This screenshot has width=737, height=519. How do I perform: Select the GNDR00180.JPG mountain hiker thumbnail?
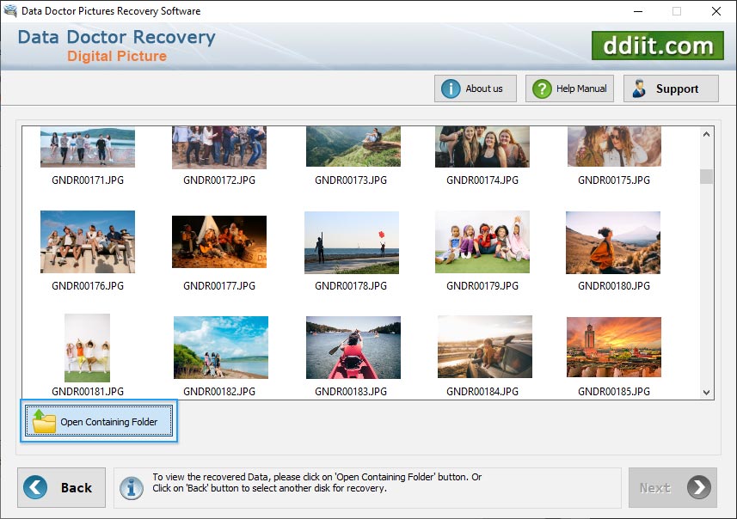pyautogui.click(x=613, y=241)
